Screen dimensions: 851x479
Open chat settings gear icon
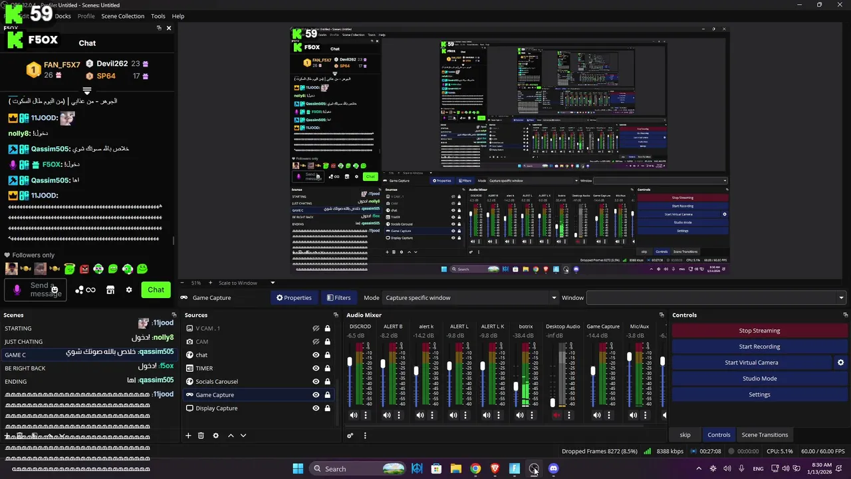[129, 290]
